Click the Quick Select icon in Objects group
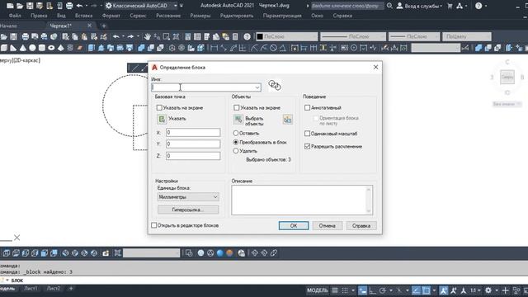Screen dimensions: 528x297 pyautogui.click(x=288, y=119)
